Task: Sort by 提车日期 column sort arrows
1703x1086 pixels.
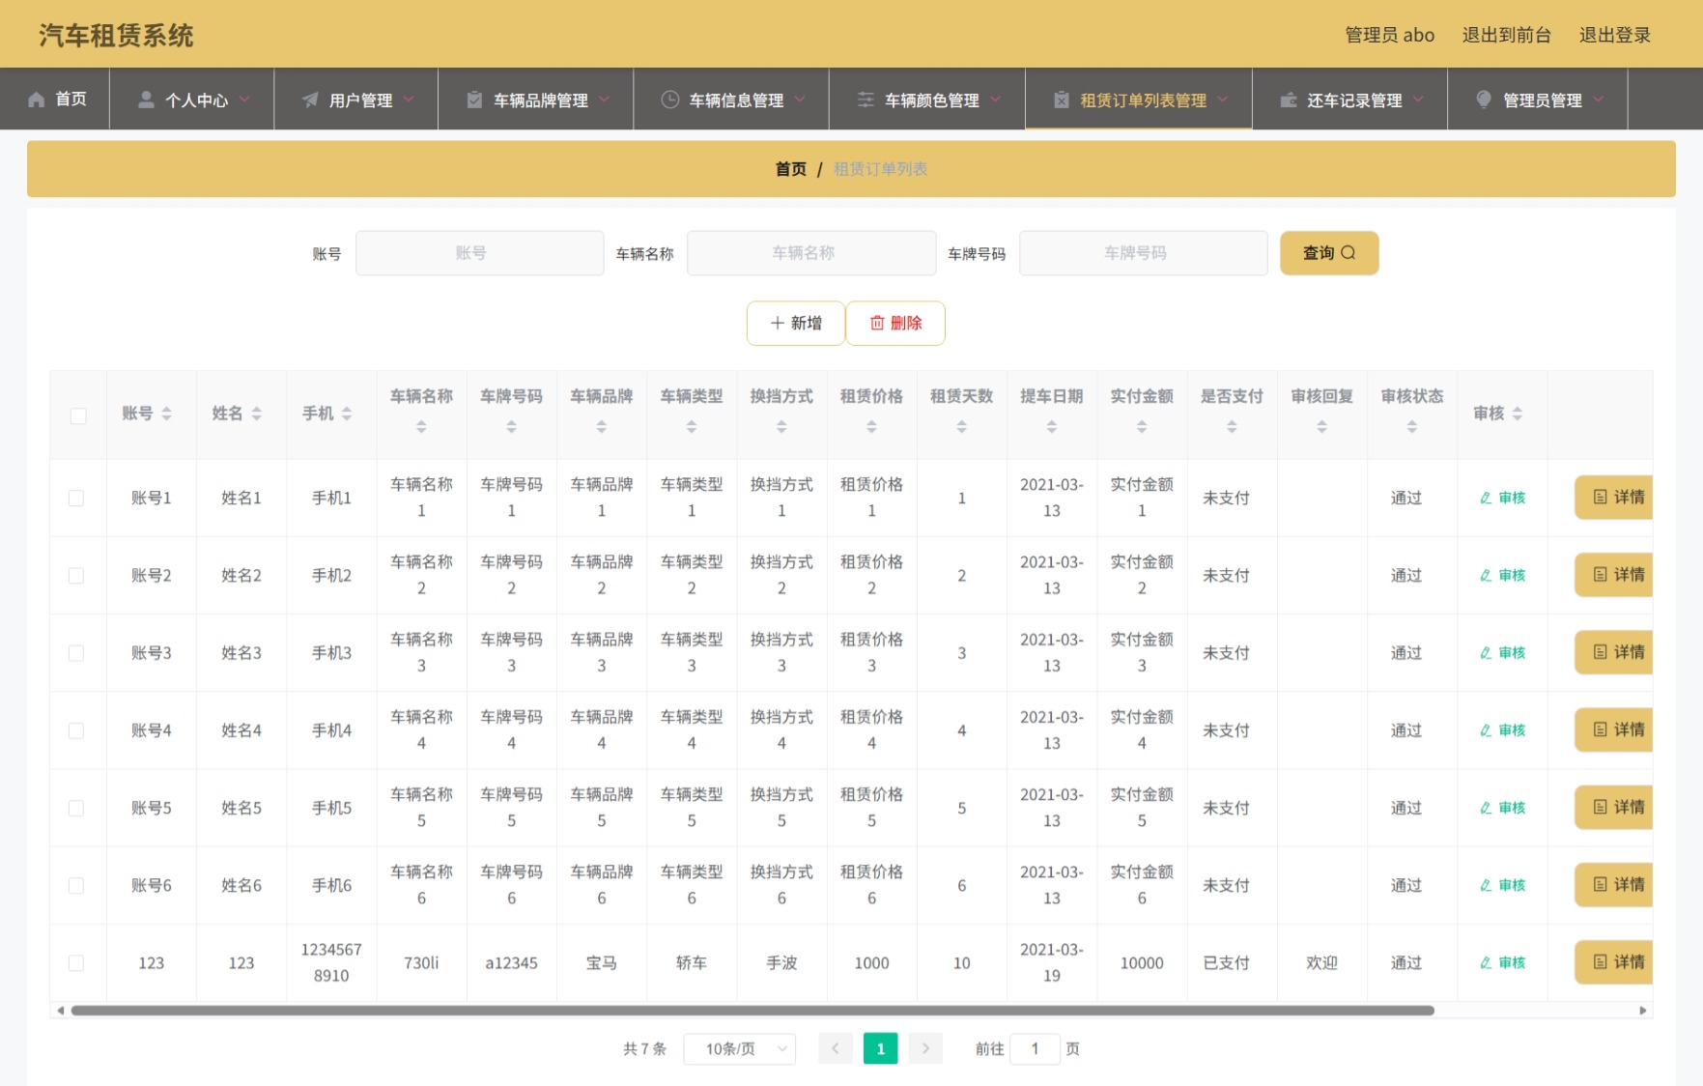Action: tap(1051, 426)
